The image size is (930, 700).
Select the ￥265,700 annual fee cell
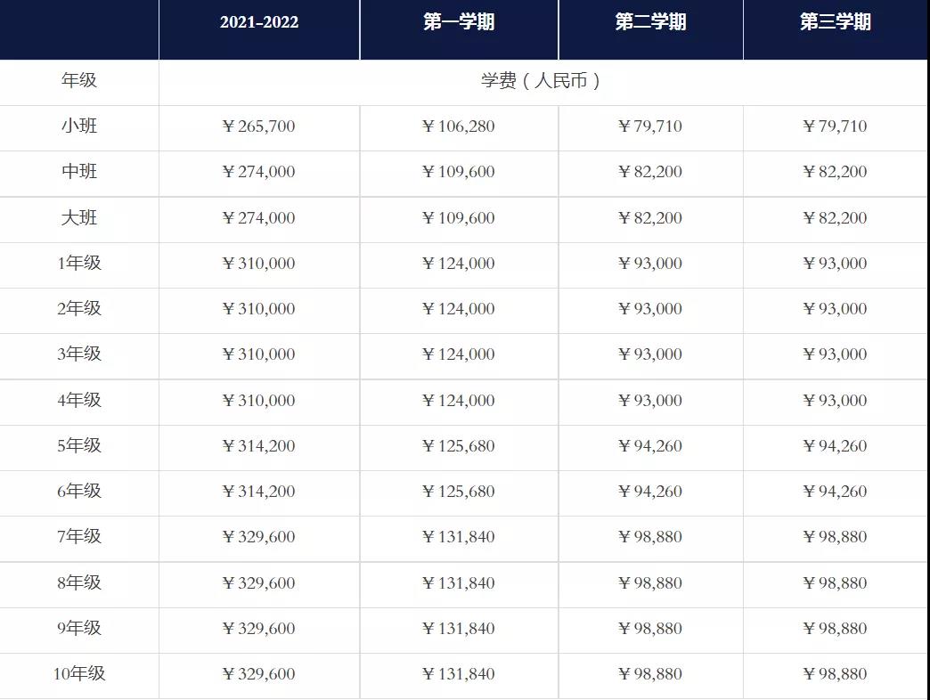tap(258, 126)
